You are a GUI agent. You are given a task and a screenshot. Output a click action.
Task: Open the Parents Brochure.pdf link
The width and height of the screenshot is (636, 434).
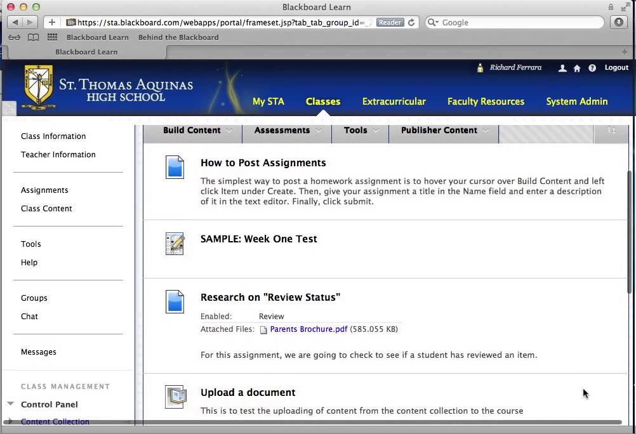coord(308,329)
